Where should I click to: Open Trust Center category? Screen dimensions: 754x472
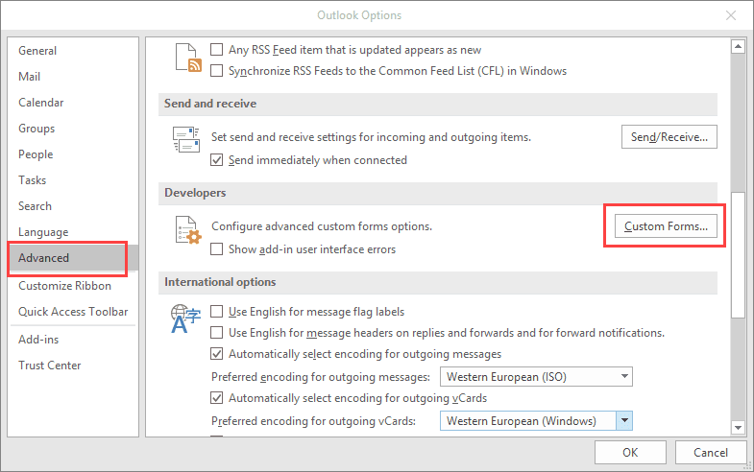(x=73, y=366)
